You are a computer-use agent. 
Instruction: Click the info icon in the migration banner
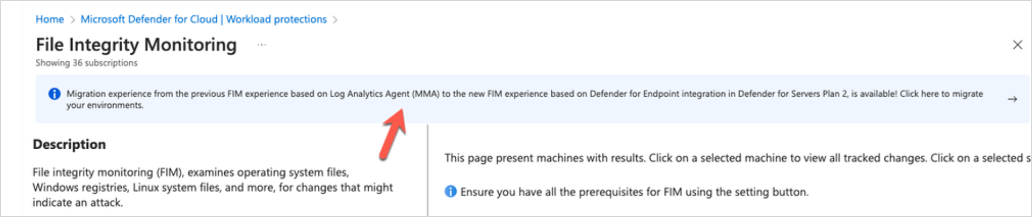[x=54, y=94]
